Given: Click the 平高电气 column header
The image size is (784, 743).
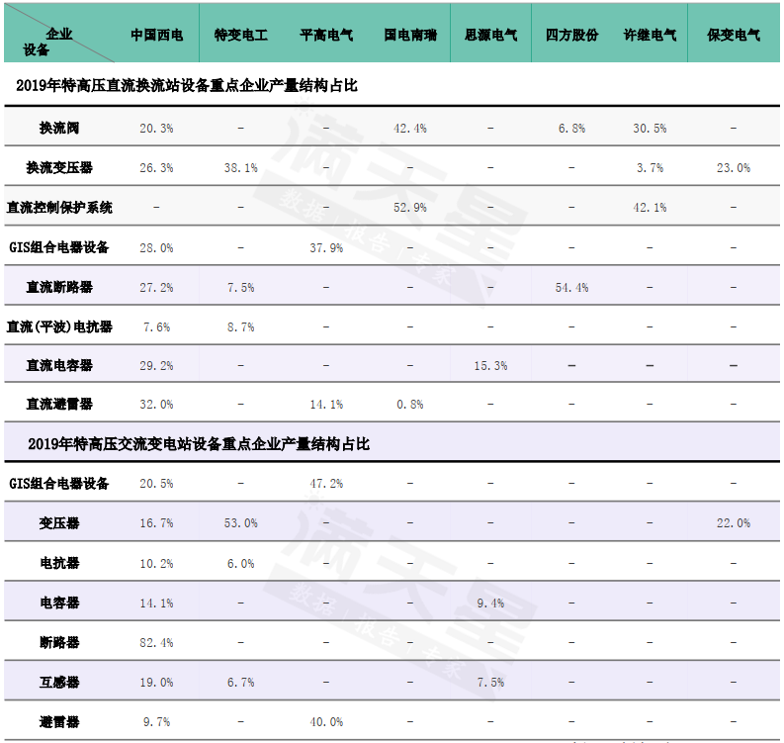Looking at the screenshot, I should [x=326, y=35].
